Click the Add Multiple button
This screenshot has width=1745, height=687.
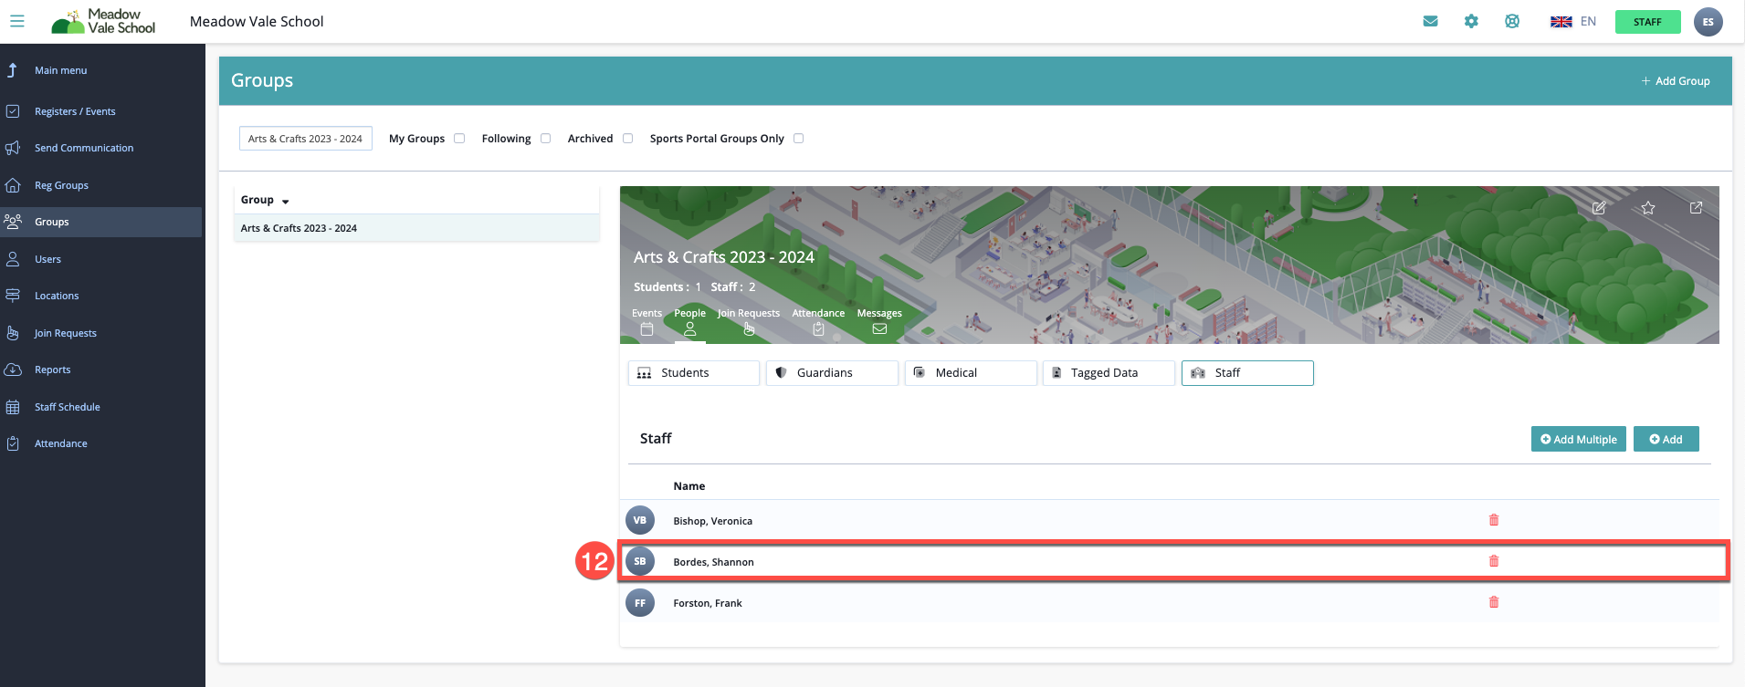pyautogui.click(x=1578, y=439)
